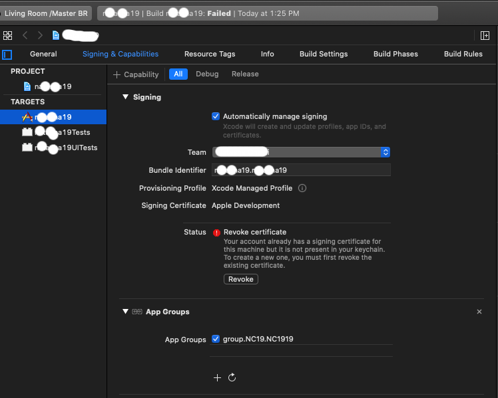Click the add editor icon at top right

pos(485,35)
